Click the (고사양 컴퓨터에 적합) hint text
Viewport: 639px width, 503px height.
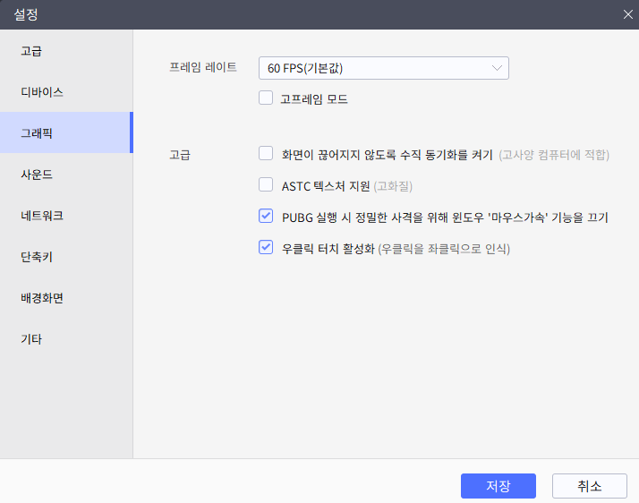[554, 155]
